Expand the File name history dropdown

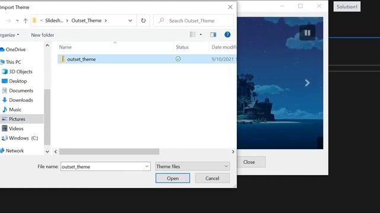147,166
